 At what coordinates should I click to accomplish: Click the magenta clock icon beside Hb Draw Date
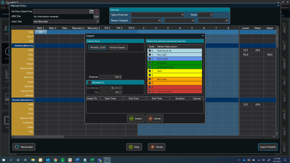pos(96,11)
